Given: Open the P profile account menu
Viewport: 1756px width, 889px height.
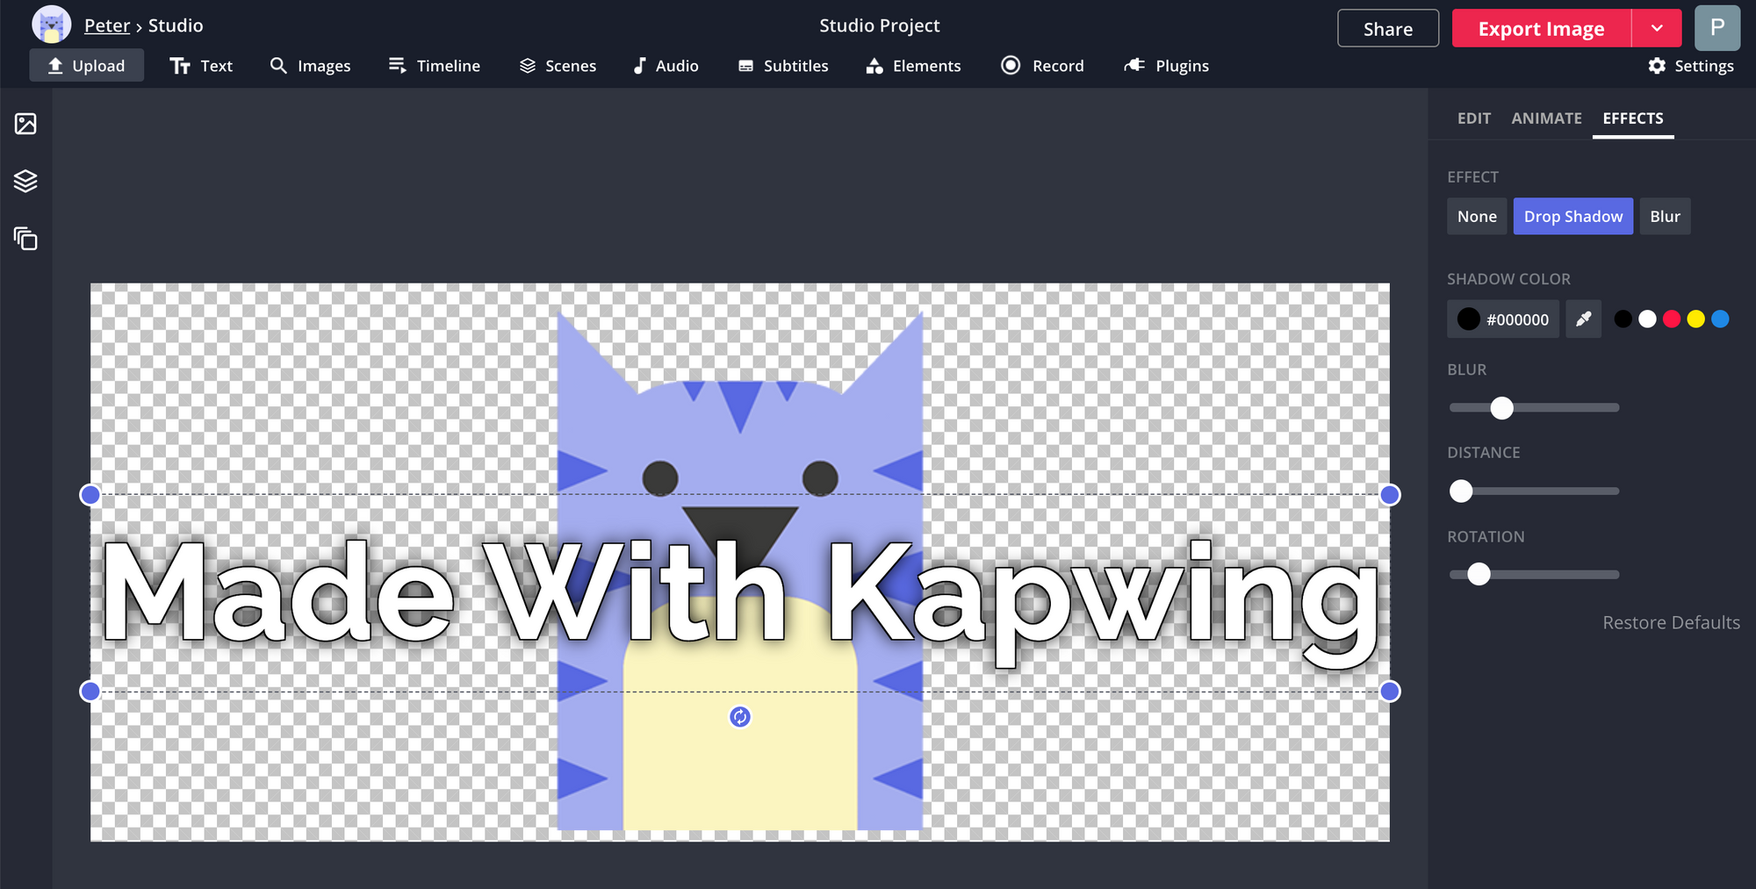Looking at the screenshot, I should (1716, 28).
